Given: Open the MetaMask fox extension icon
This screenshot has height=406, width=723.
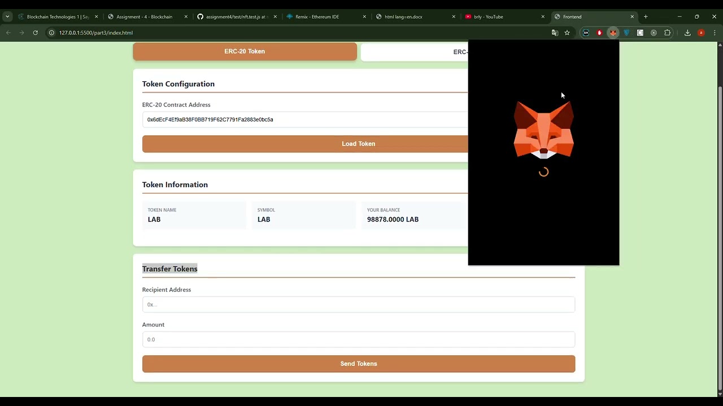Looking at the screenshot, I should [x=613, y=33].
